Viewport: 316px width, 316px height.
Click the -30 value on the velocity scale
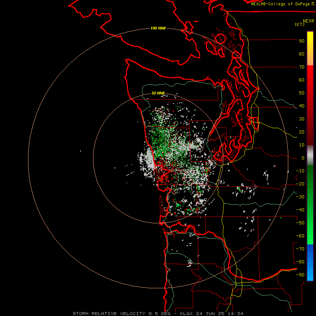click(300, 197)
